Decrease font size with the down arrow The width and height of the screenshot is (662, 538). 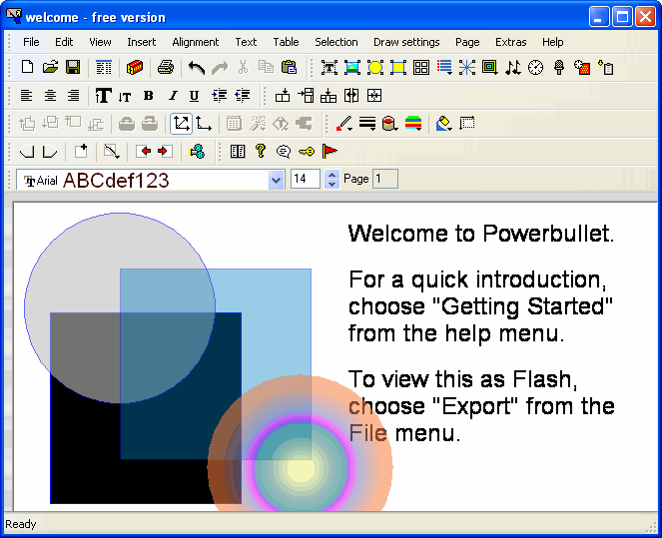tap(332, 185)
